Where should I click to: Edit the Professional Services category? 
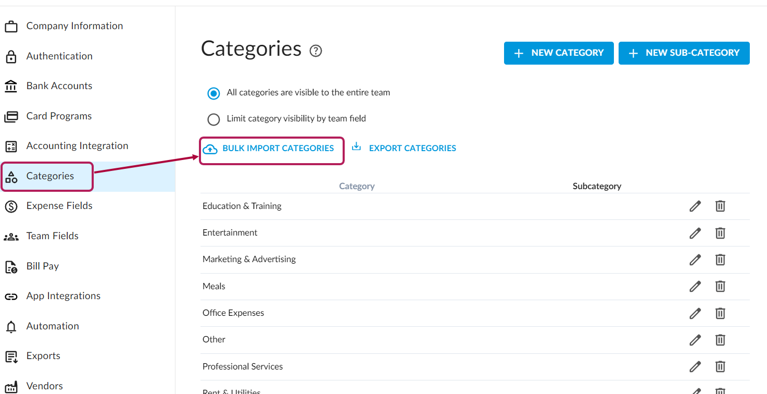695,367
